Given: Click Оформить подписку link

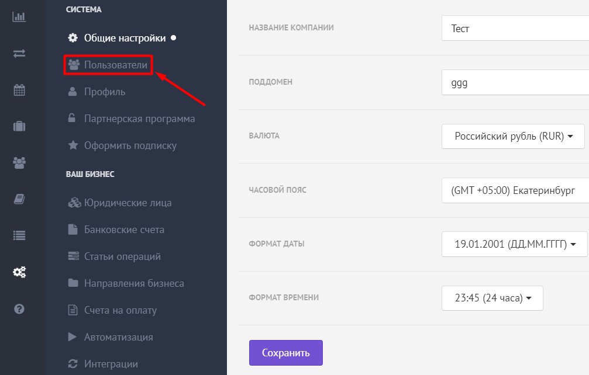Looking at the screenshot, I should pos(130,145).
